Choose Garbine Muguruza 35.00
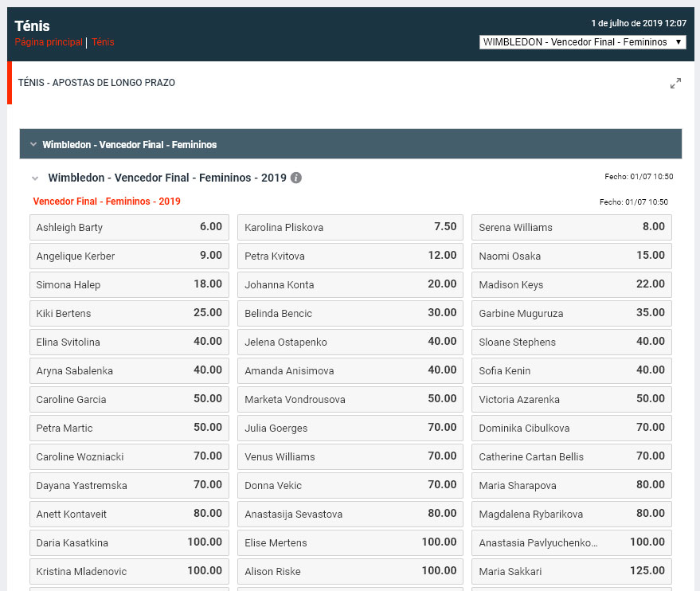Image resolution: width=700 pixels, height=591 pixels. (572, 313)
